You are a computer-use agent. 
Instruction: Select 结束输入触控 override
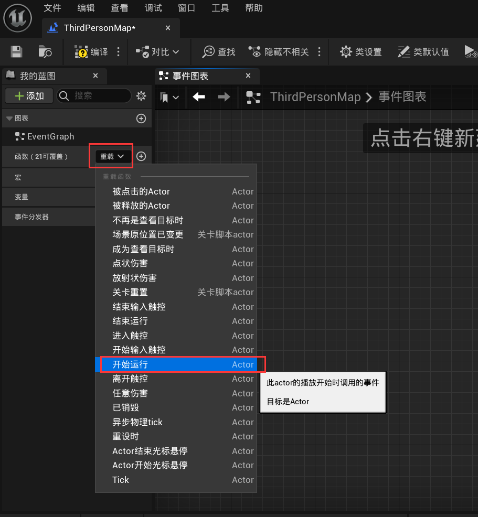pos(176,307)
